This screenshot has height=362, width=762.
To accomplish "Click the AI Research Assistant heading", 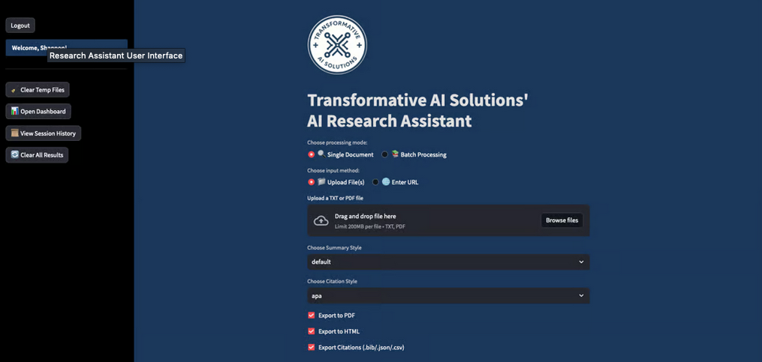I will click(x=390, y=121).
